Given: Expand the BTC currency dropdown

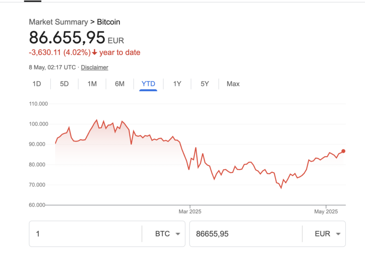Looking at the screenshot, I should tap(167, 234).
